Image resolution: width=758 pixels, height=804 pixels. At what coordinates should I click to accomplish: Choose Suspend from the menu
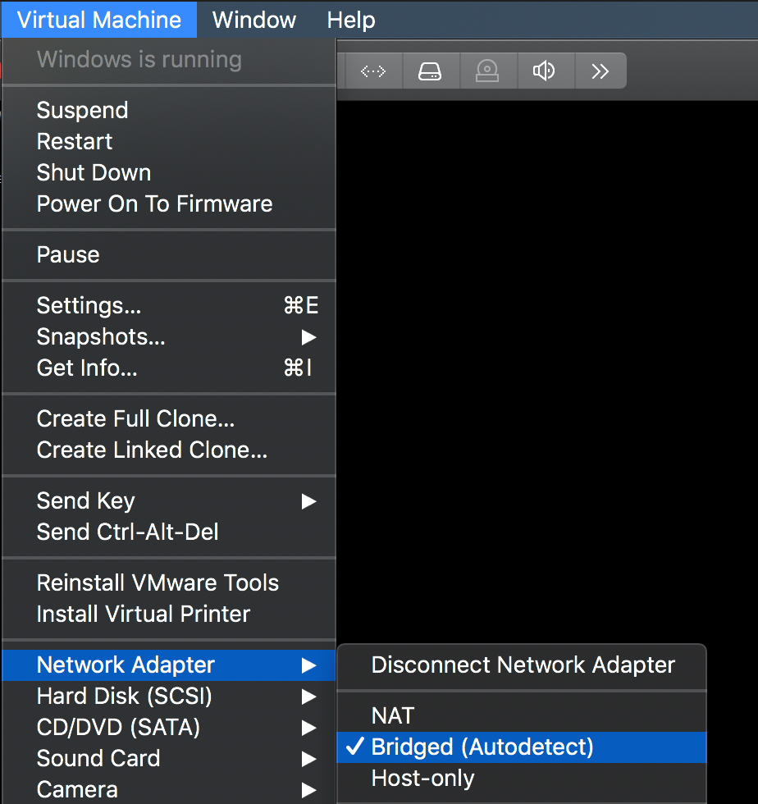(169, 110)
